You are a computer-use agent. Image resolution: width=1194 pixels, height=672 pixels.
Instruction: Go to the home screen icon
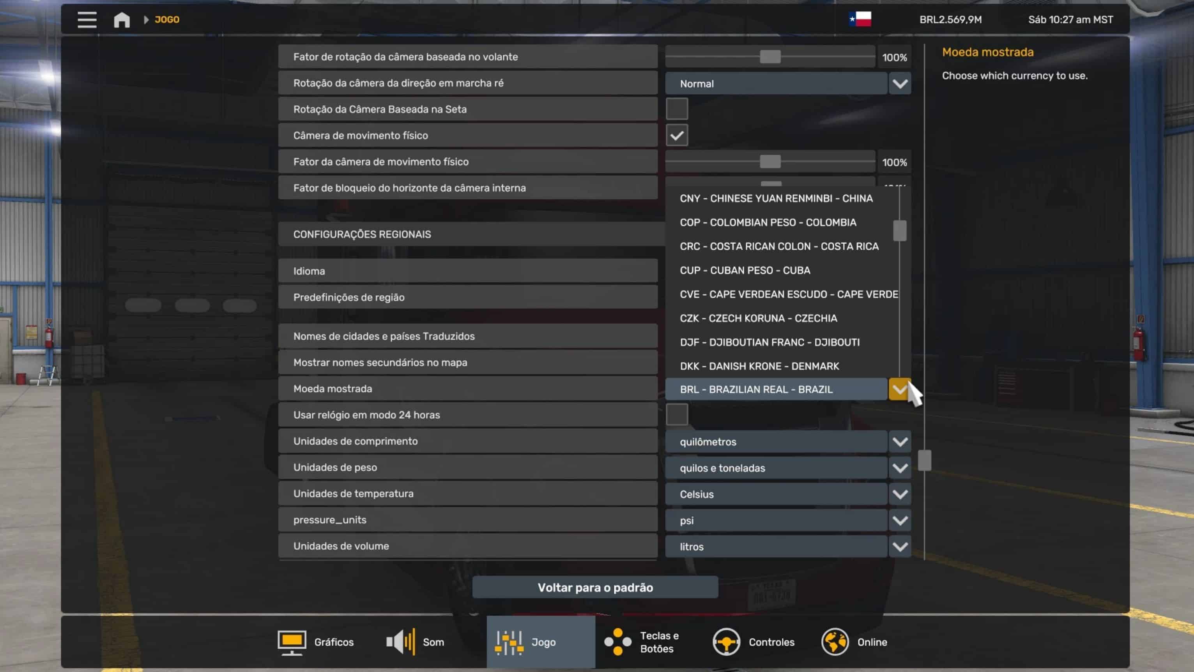[122, 19]
